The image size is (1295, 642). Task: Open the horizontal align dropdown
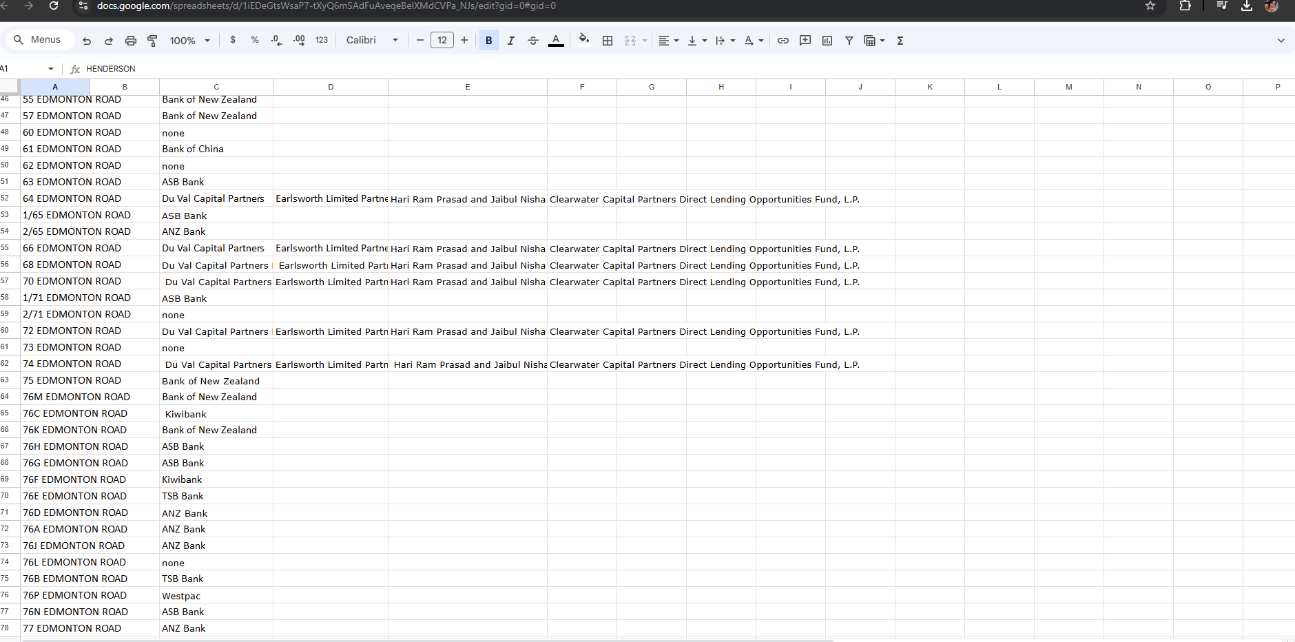tap(668, 41)
